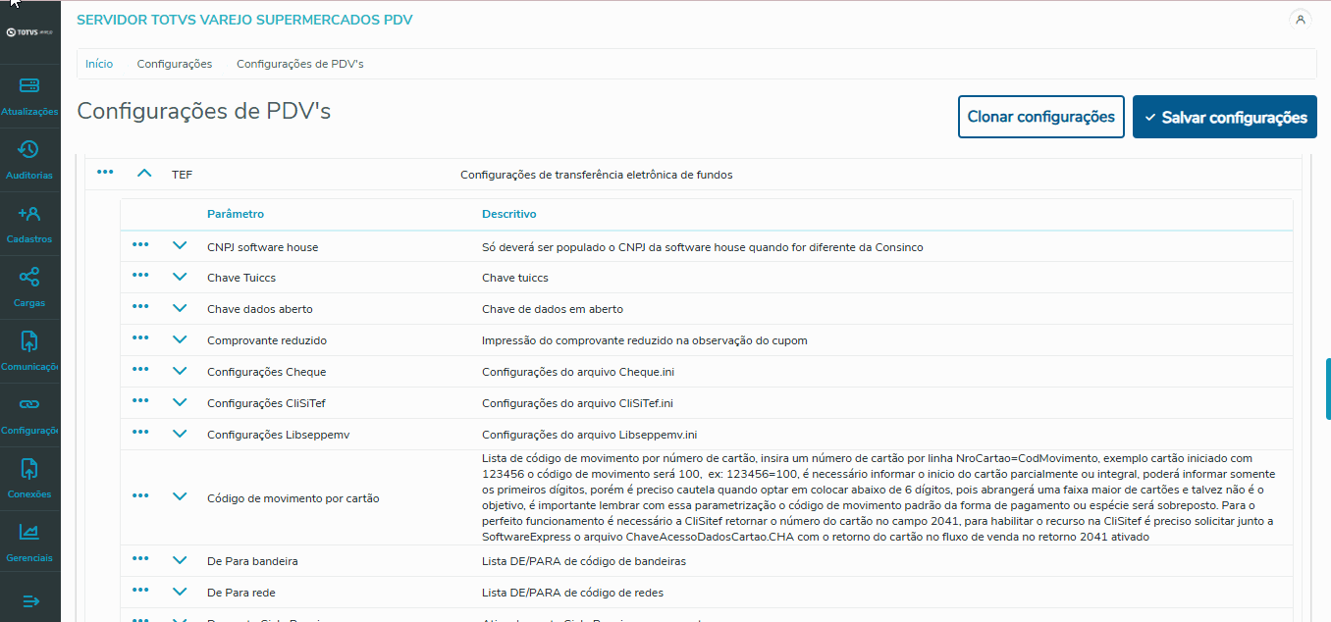
Task: Open three-dots menu for Configurações CliSiTef
Action: (x=140, y=401)
